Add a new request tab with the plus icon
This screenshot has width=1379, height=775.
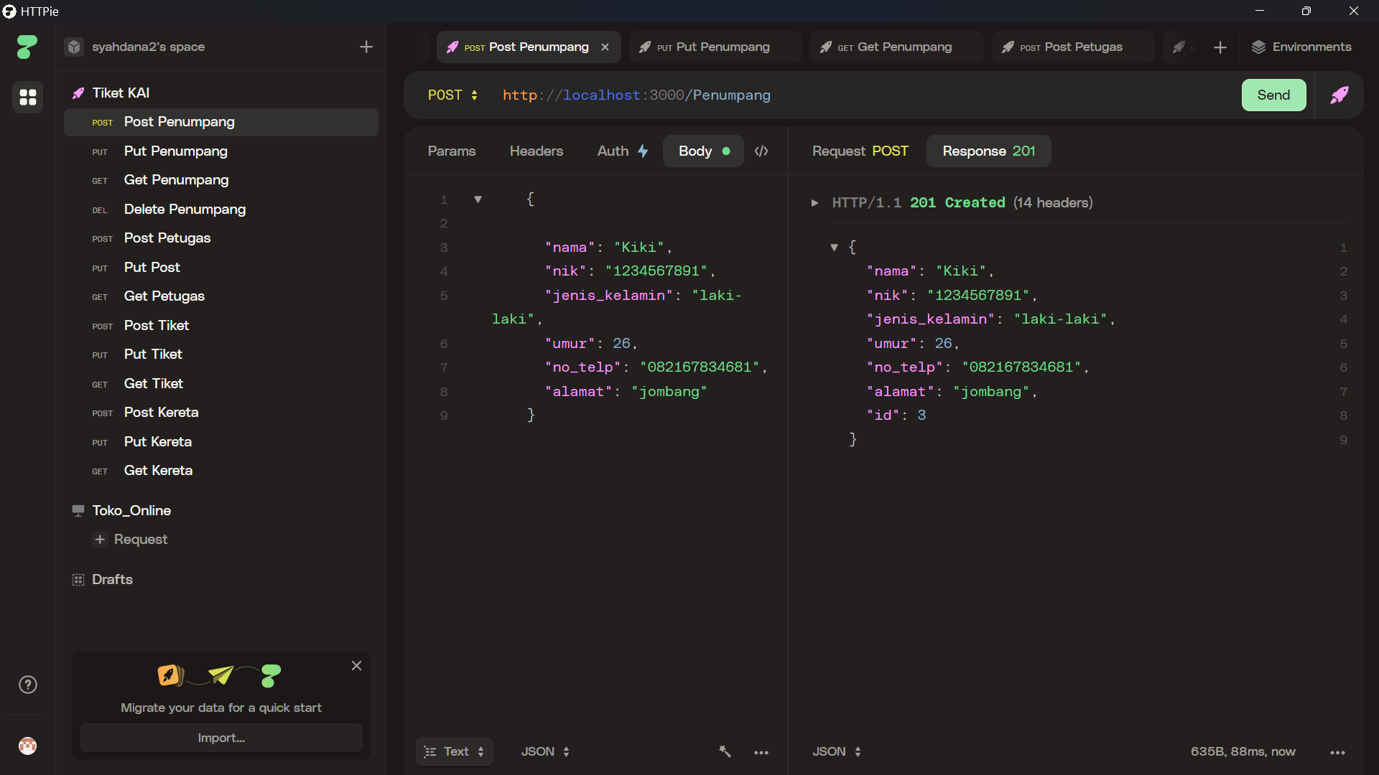pos(1220,47)
